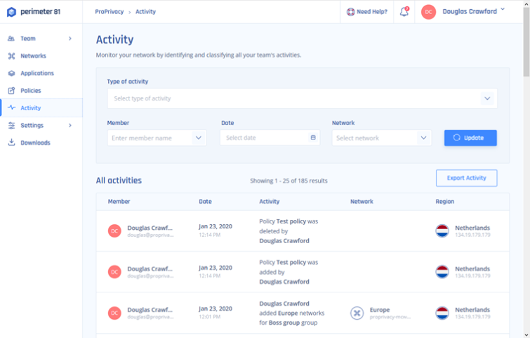Viewport: 530px width, 338px height.
Task: Click DC avatar in Test policy added row
Action: tap(114, 272)
